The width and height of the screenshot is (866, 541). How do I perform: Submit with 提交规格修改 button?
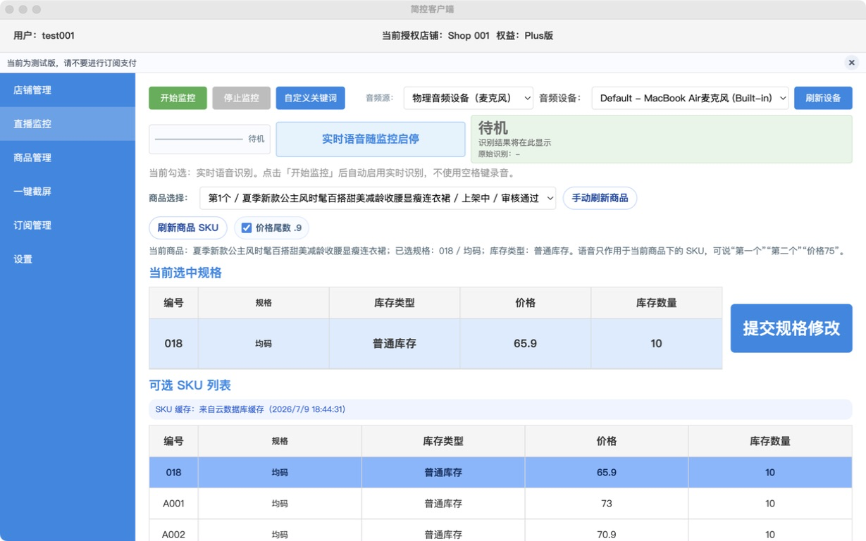pyautogui.click(x=791, y=328)
